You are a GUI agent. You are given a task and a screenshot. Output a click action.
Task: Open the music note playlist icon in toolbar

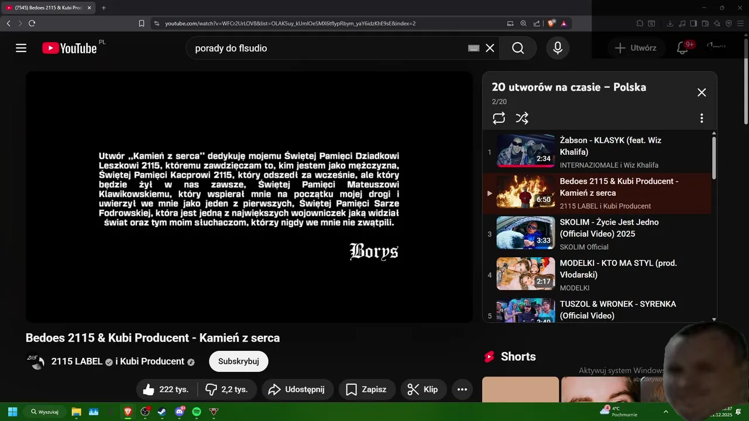click(x=682, y=23)
